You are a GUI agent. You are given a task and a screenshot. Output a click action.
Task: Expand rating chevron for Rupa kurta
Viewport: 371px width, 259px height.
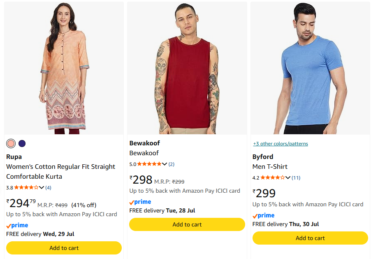42,188
